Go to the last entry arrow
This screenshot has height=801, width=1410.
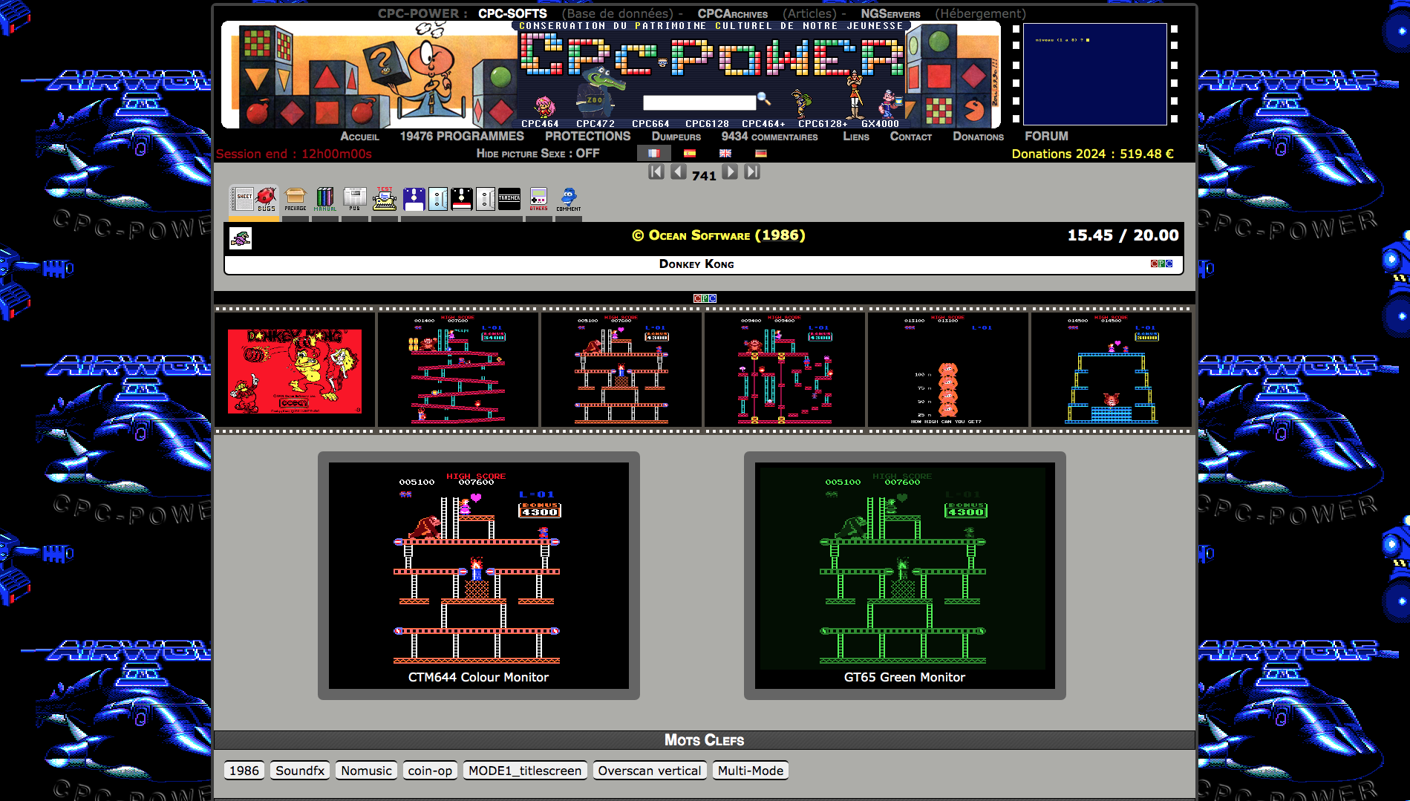[752, 172]
